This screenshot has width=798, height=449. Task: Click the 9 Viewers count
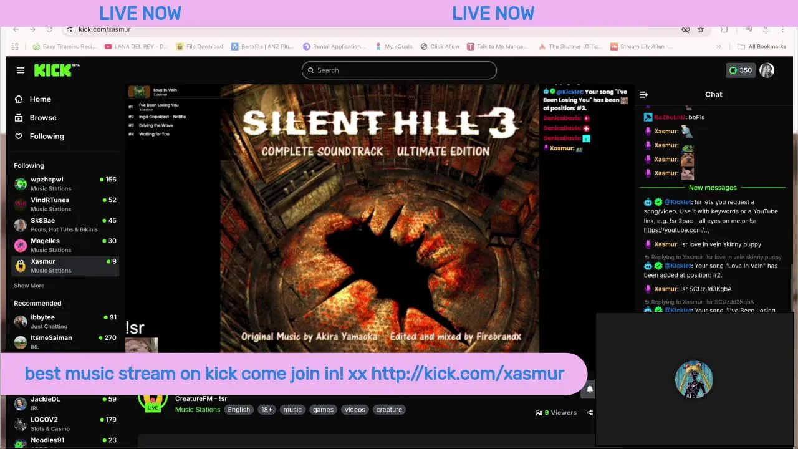click(556, 413)
